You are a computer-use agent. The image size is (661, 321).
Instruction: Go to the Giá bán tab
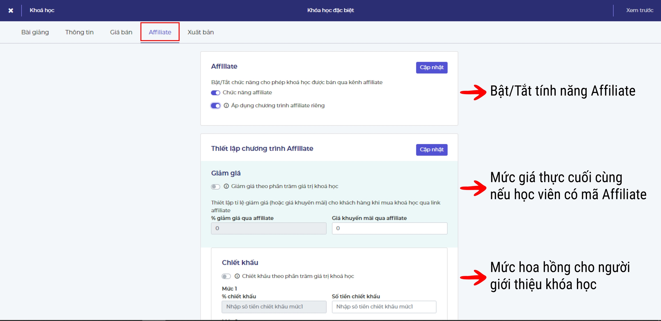(x=121, y=32)
